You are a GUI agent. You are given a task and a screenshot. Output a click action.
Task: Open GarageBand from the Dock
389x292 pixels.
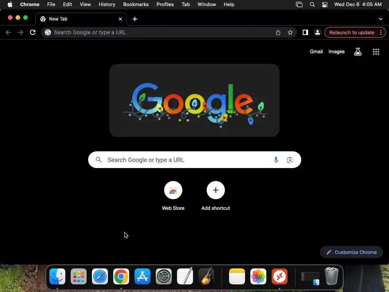206,276
